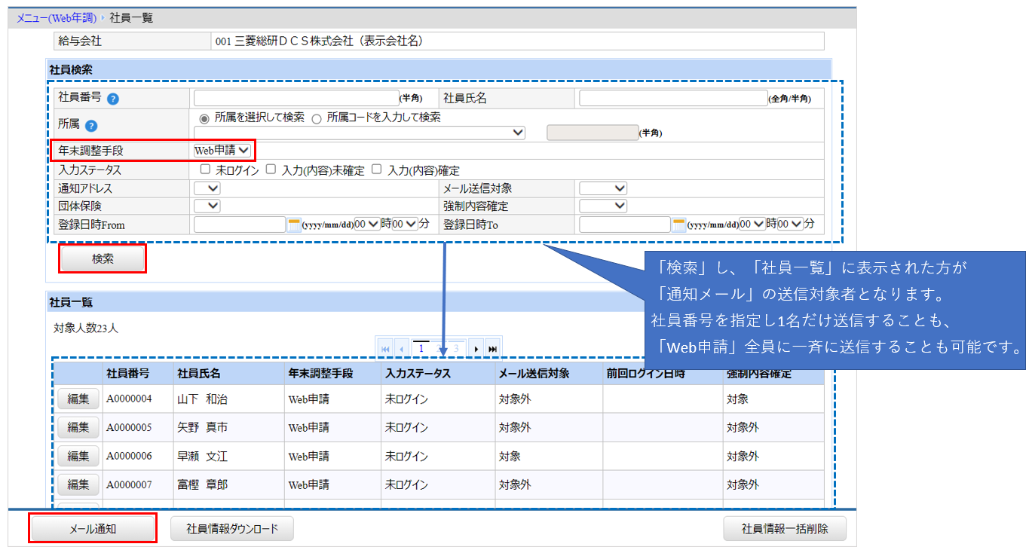Click 社員情報一括削除 button
This screenshot has width=1029, height=550.
coord(785,529)
